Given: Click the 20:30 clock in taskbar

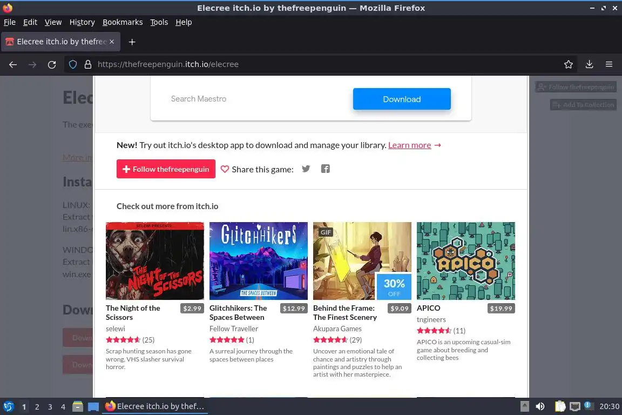Looking at the screenshot, I should (x=609, y=406).
